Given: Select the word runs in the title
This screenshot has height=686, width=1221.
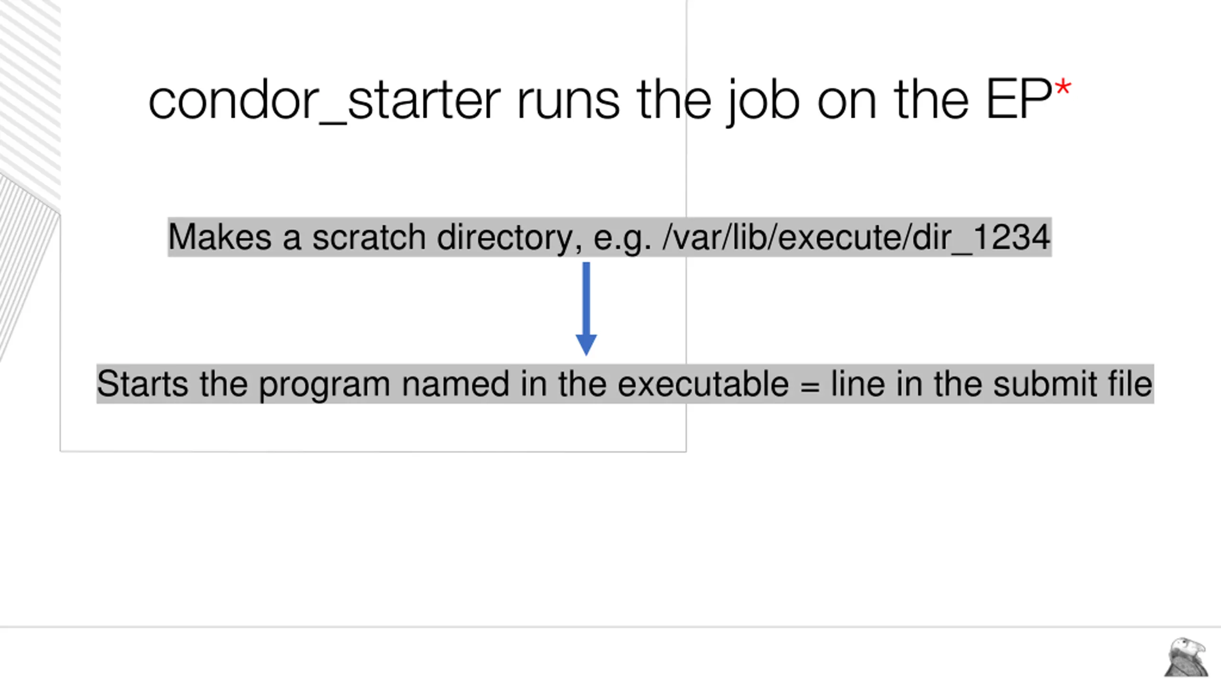Looking at the screenshot, I should (568, 101).
